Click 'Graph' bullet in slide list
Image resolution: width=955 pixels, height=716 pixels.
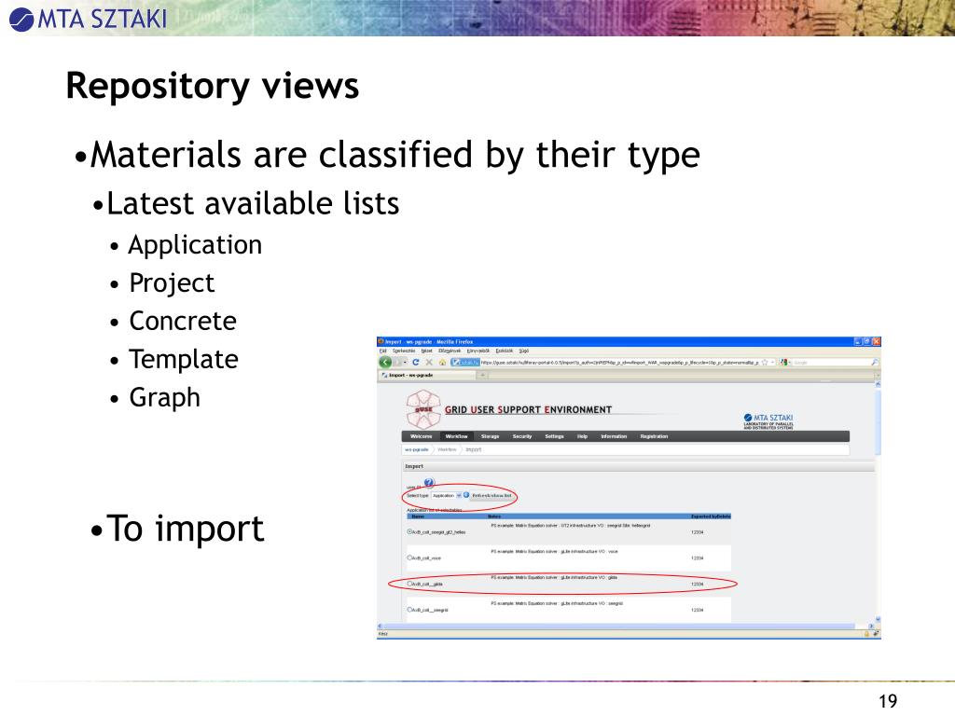click(164, 398)
